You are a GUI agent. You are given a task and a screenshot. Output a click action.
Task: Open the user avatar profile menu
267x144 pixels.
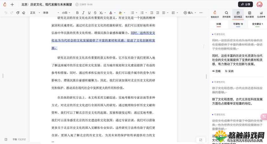[x=259, y=4]
